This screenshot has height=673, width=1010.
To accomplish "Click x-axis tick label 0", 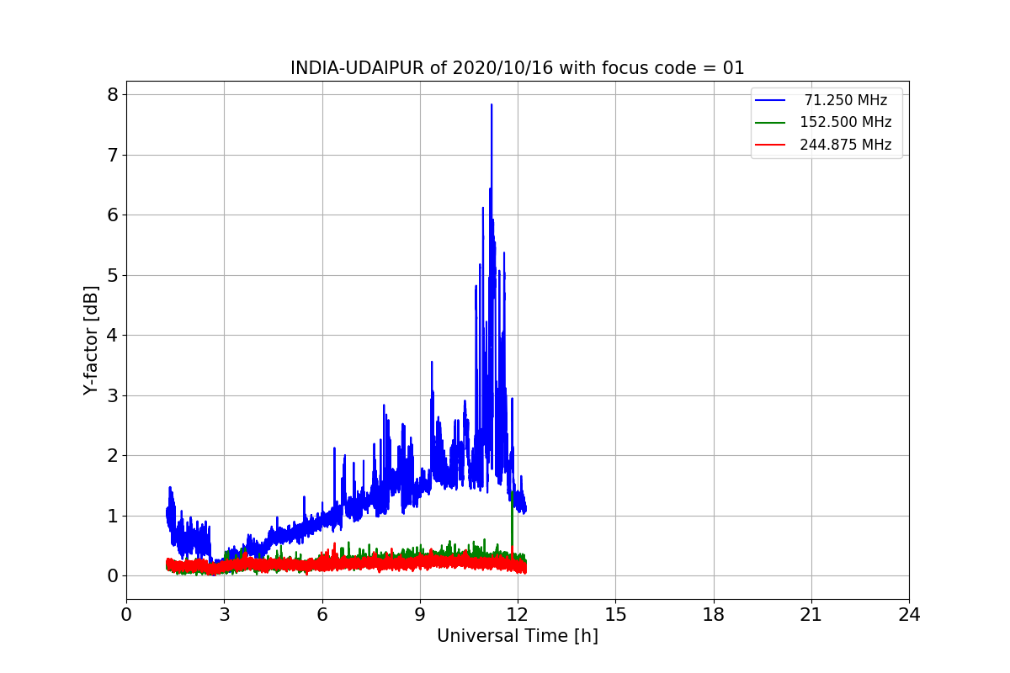I will click(126, 615).
